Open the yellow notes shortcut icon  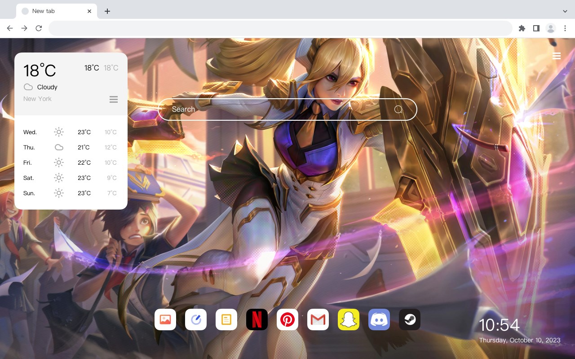[x=226, y=320]
